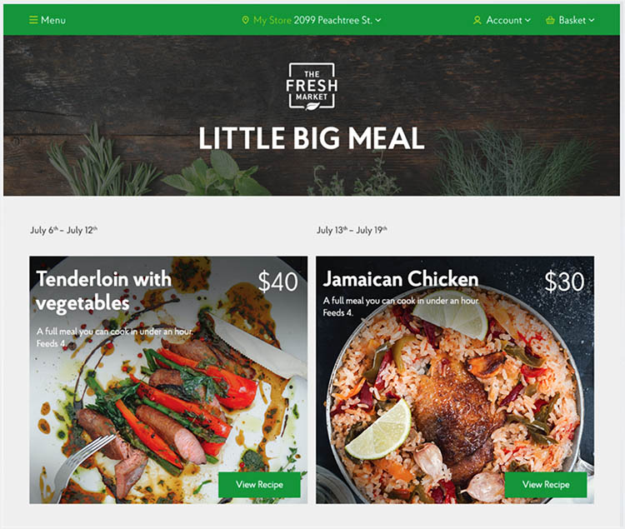The width and height of the screenshot is (625, 529).
Task: Expand the store address dropdown chevron
Action: [378, 20]
